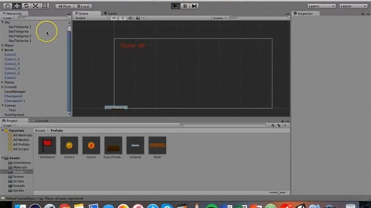
Task: Select the Hand tool
Action: pyautogui.click(x=8, y=6)
